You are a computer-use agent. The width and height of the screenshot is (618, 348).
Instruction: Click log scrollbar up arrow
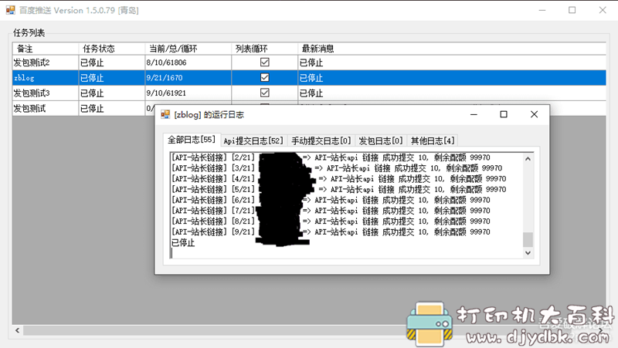click(x=528, y=159)
